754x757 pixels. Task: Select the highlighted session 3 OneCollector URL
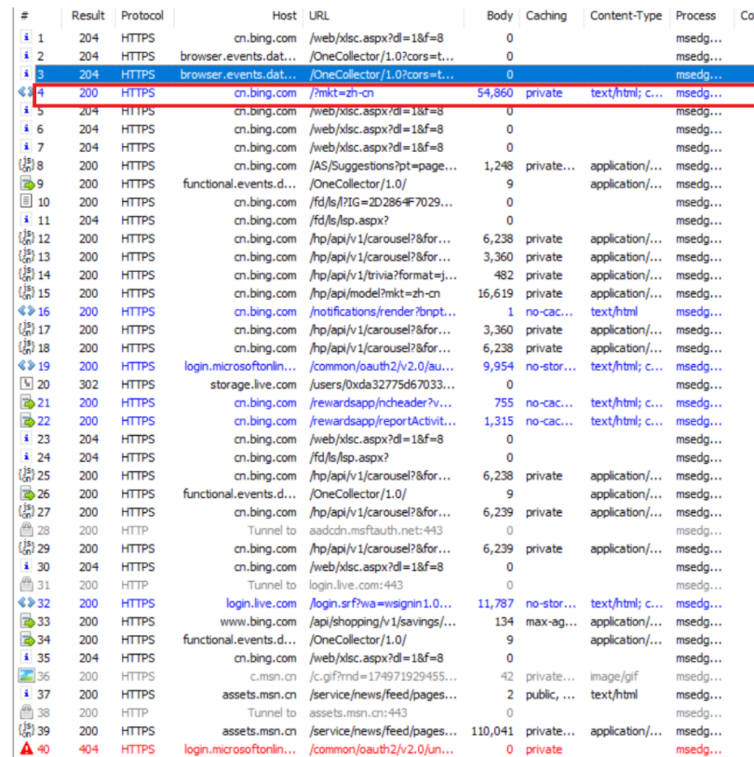coord(382,74)
